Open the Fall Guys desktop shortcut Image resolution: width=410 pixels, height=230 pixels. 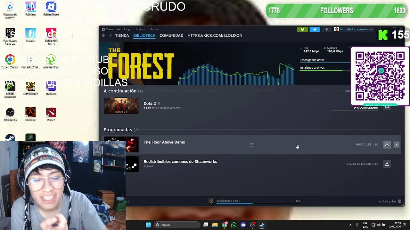pos(30,9)
